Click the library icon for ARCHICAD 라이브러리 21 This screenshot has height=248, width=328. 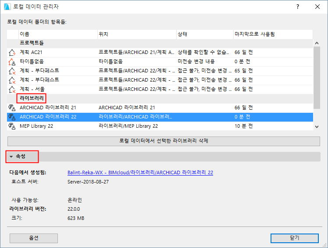point(12,108)
